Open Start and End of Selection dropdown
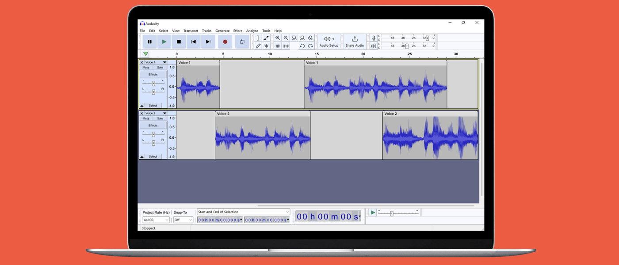619x265 pixels. [244, 212]
